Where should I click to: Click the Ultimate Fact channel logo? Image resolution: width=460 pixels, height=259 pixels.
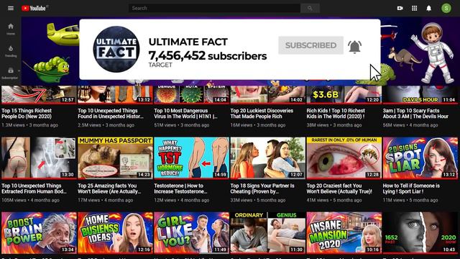(116, 50)
